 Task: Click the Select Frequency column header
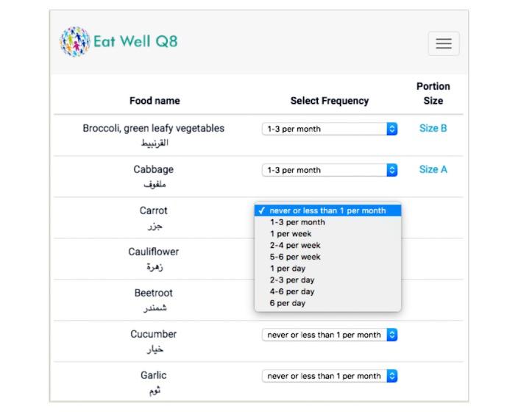pos(329,101)
